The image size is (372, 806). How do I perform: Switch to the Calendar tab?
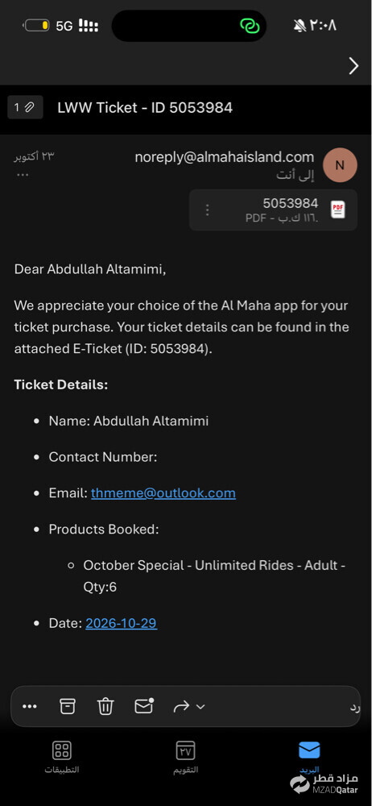click(x=185, y=757)
